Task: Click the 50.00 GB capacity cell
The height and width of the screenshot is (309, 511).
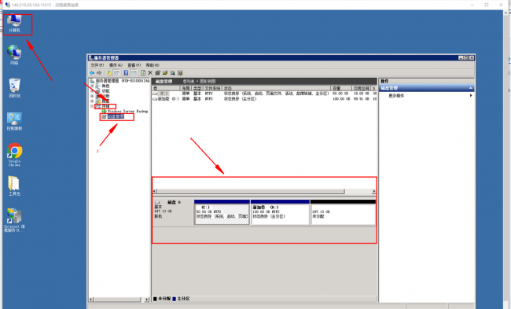Action: pyautogui.click(x=341, y=94)
